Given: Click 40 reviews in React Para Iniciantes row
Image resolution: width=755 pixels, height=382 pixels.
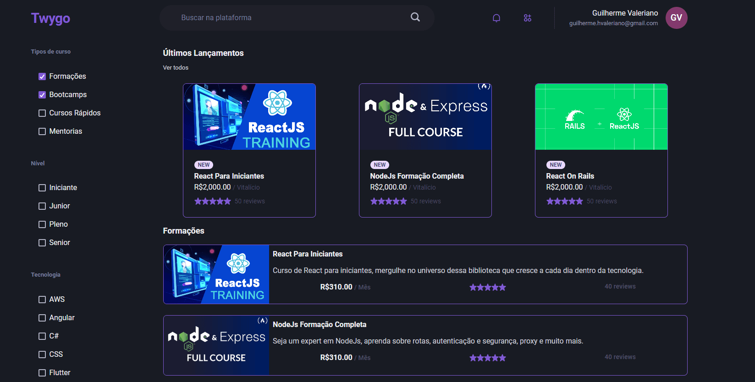Looking at the screenshot, I should (x=620, y=286).
